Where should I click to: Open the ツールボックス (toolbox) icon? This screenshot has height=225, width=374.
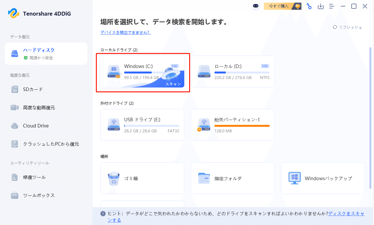15,195
